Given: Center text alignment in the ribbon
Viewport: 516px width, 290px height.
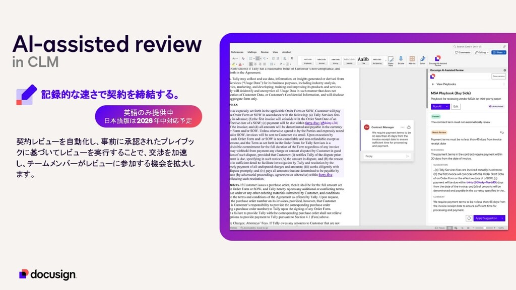Looking at the screenshot, I should tap(255, 64).
